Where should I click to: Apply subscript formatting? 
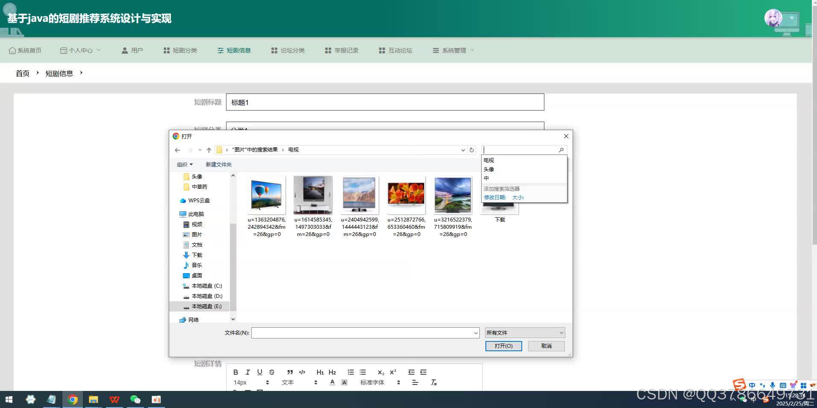pos(381,372)
